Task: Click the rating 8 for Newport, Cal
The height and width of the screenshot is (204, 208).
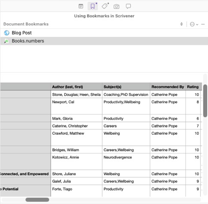Action: coord(193,106)
